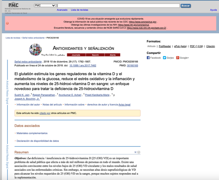Select the Alerts tab in journal banner
Image resolution: width=219 pixels, height=180 pixels.
point(113,55)
